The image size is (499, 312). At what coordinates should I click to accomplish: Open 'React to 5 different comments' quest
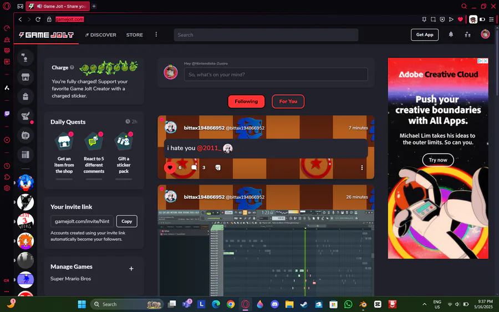tap(94, 154)
